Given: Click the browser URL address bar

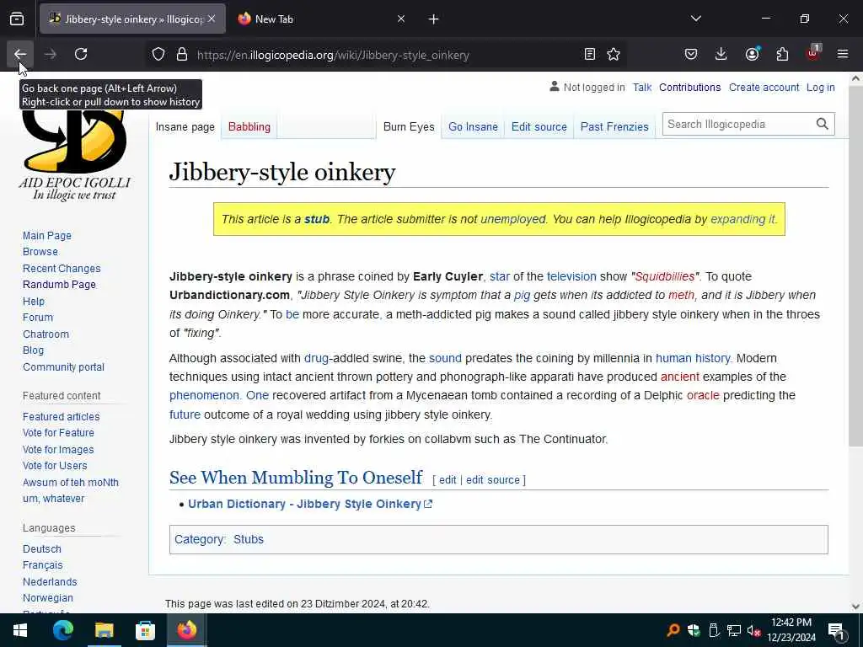Looking at the screenshot, I should tap(385, 55).
